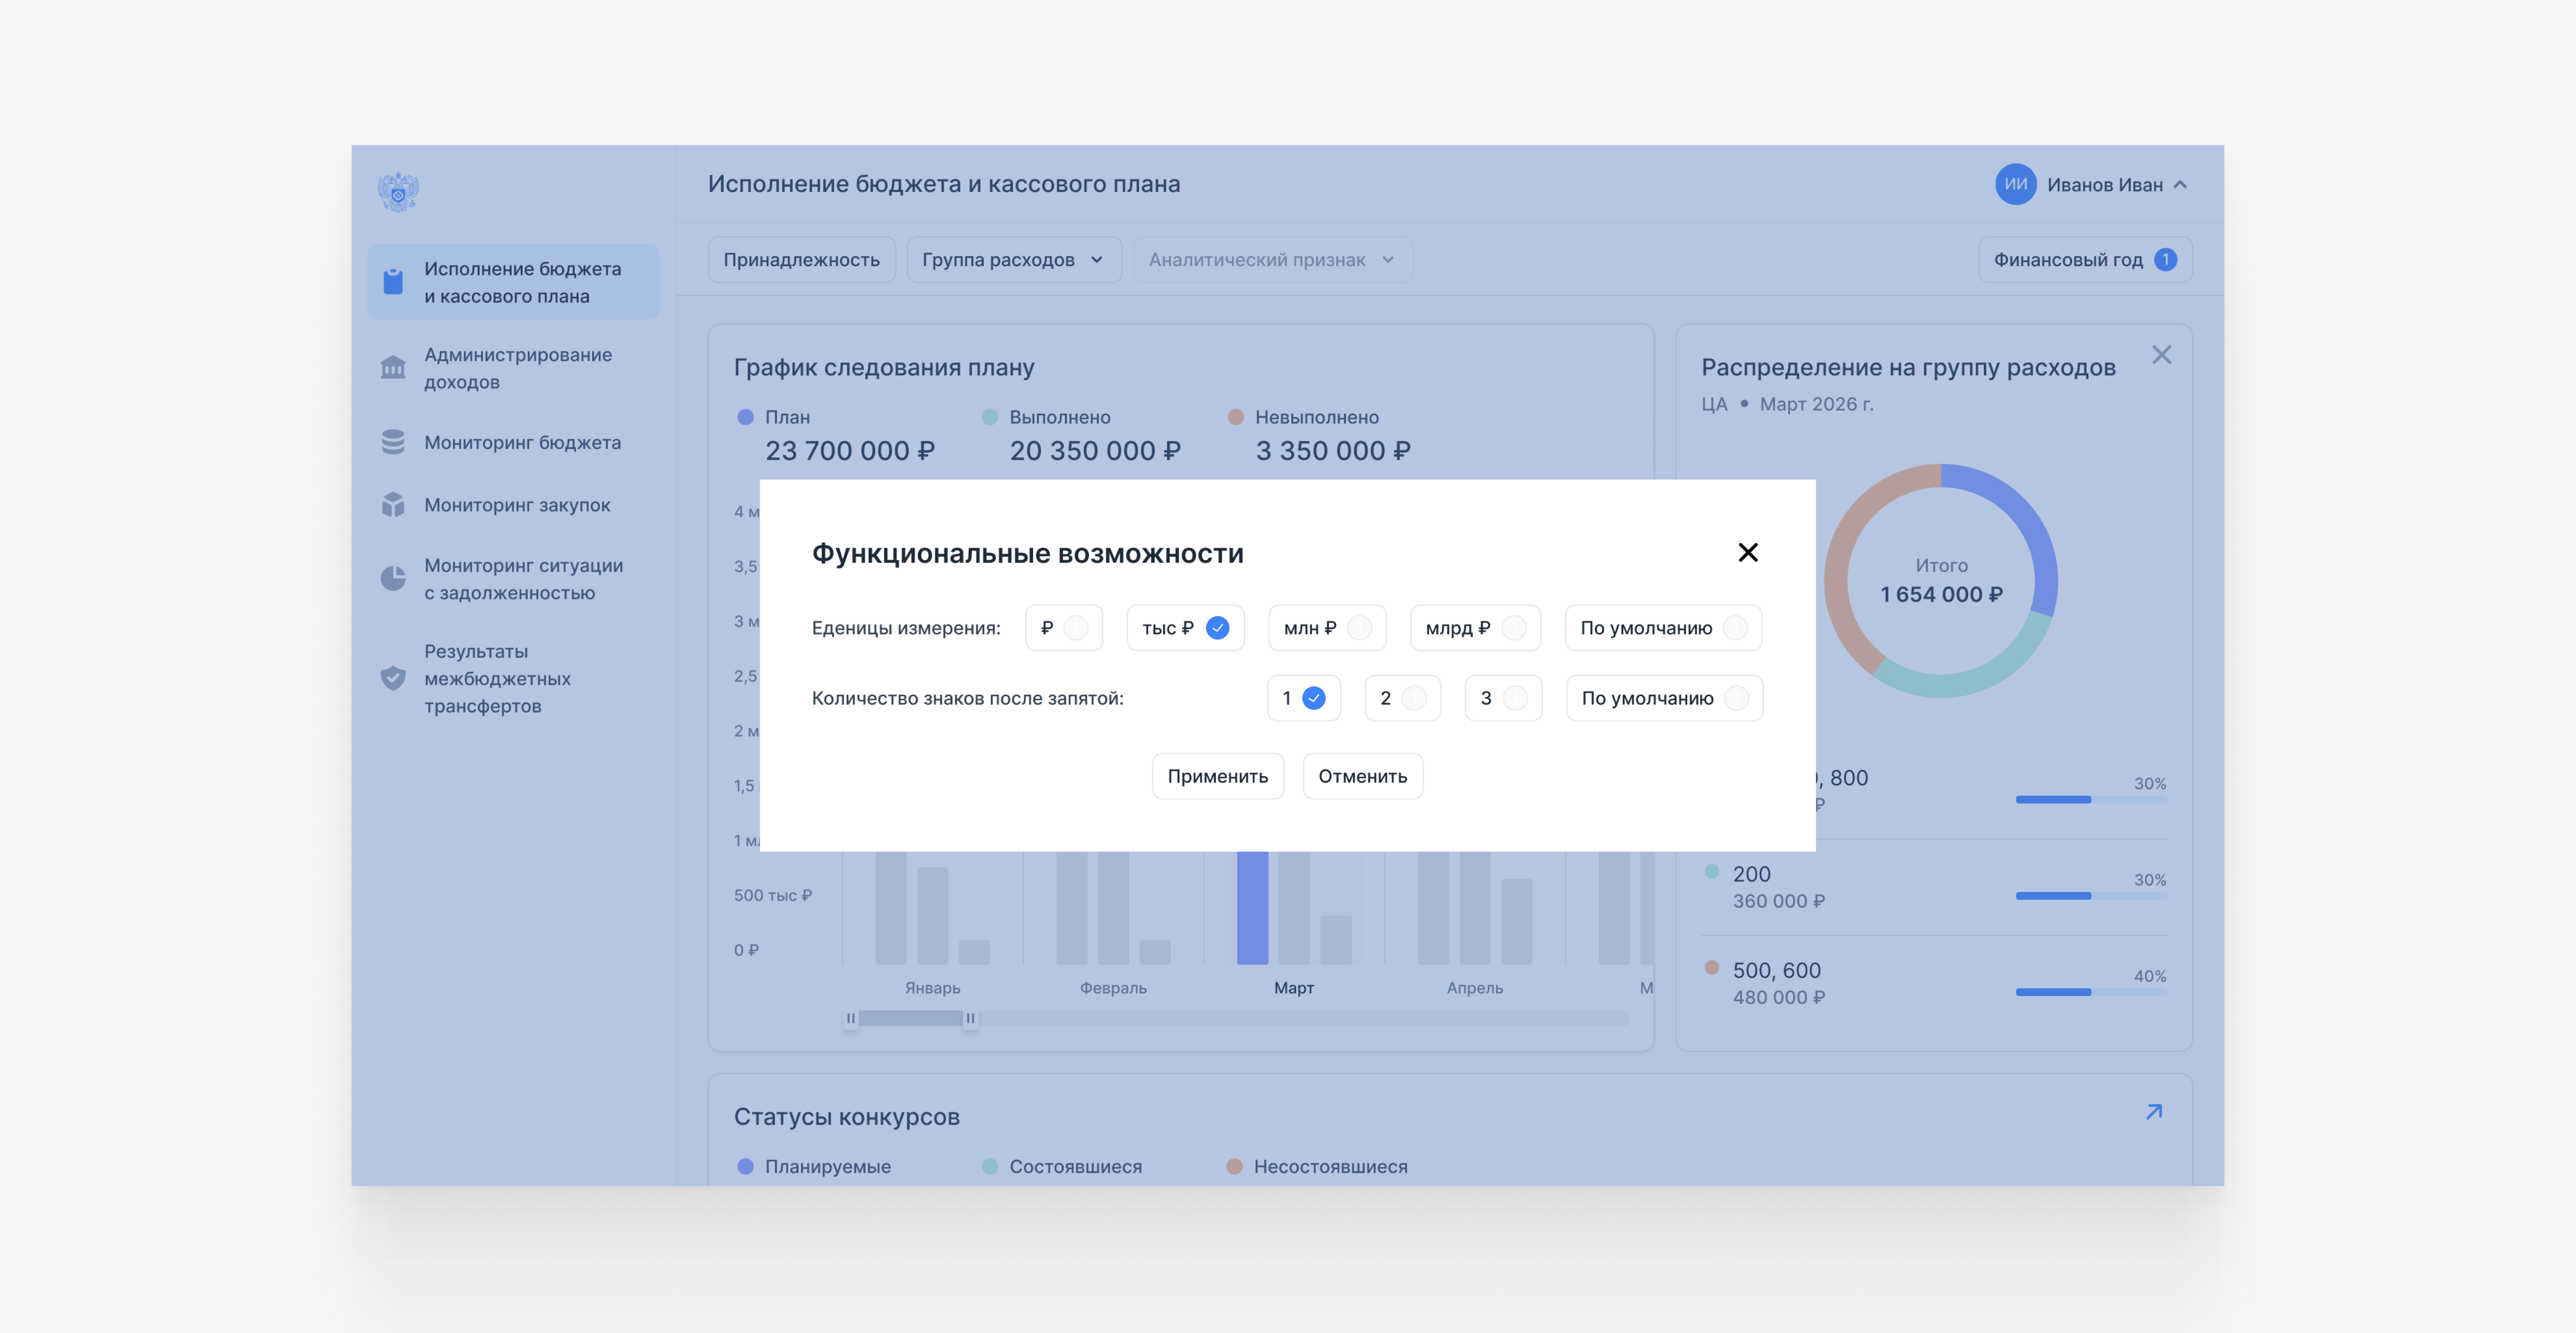The image size is (2576, 1333).
Task: Click the pie chart icon for debt monitoring
Action: pyautogui.click(x=393, y=579)
